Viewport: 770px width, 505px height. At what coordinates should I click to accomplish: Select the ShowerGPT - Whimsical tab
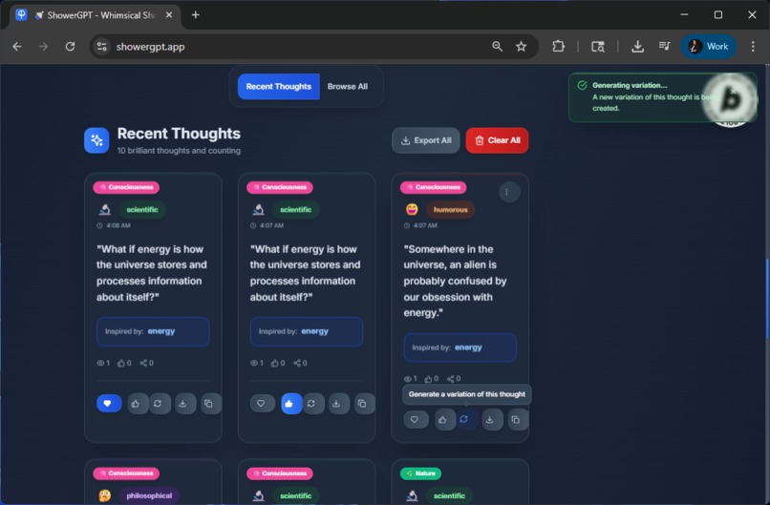pos(96,15)
